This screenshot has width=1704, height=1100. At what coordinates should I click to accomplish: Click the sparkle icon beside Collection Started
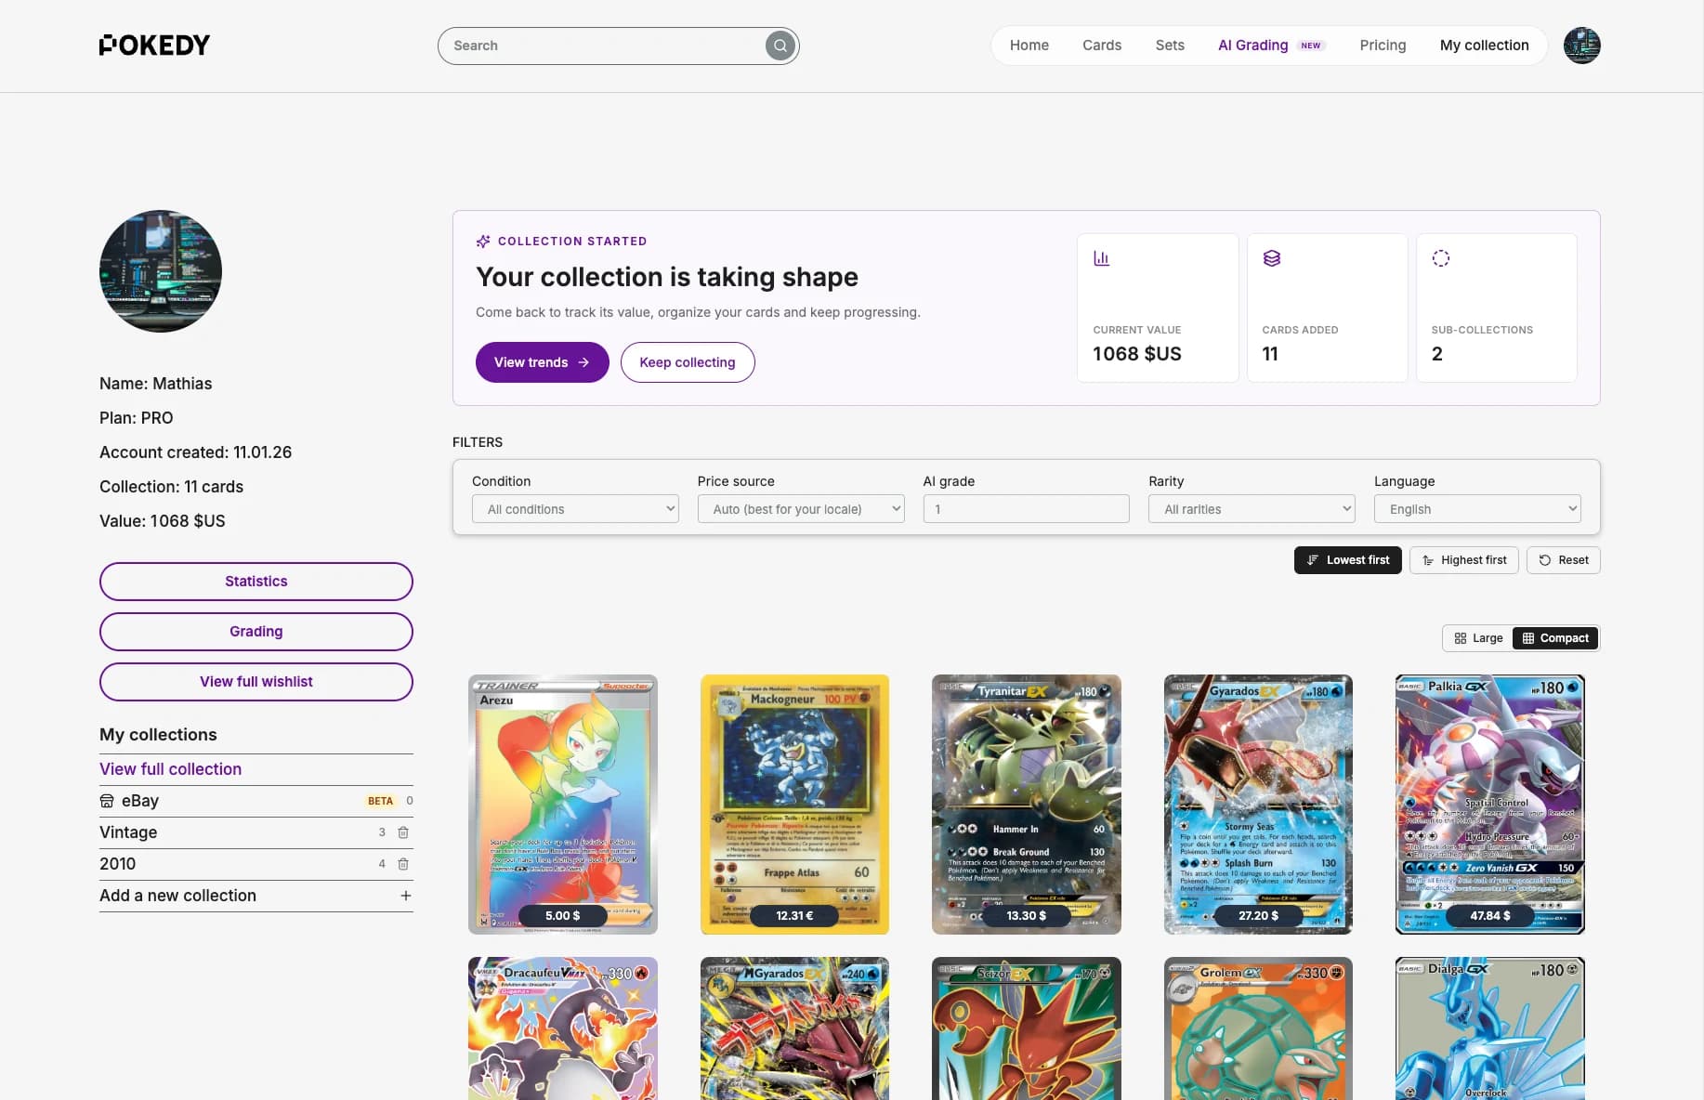coord(483,242)
